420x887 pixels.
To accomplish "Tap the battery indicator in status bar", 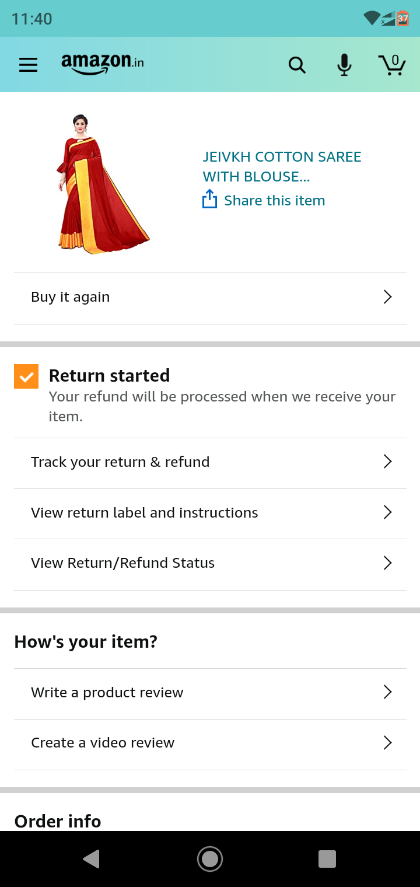I will point(402,18).
